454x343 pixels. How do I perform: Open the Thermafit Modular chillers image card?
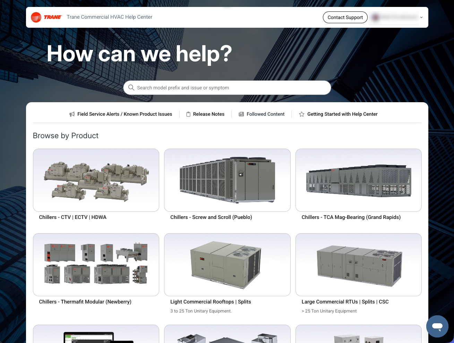click(x=96, y=265)
